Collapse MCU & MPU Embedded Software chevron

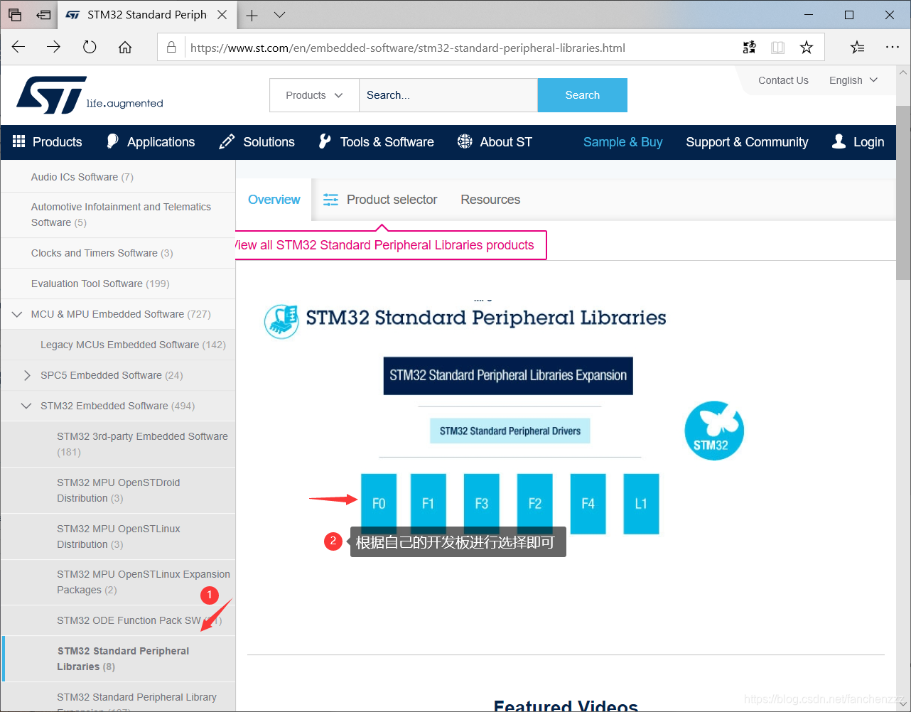17,314
